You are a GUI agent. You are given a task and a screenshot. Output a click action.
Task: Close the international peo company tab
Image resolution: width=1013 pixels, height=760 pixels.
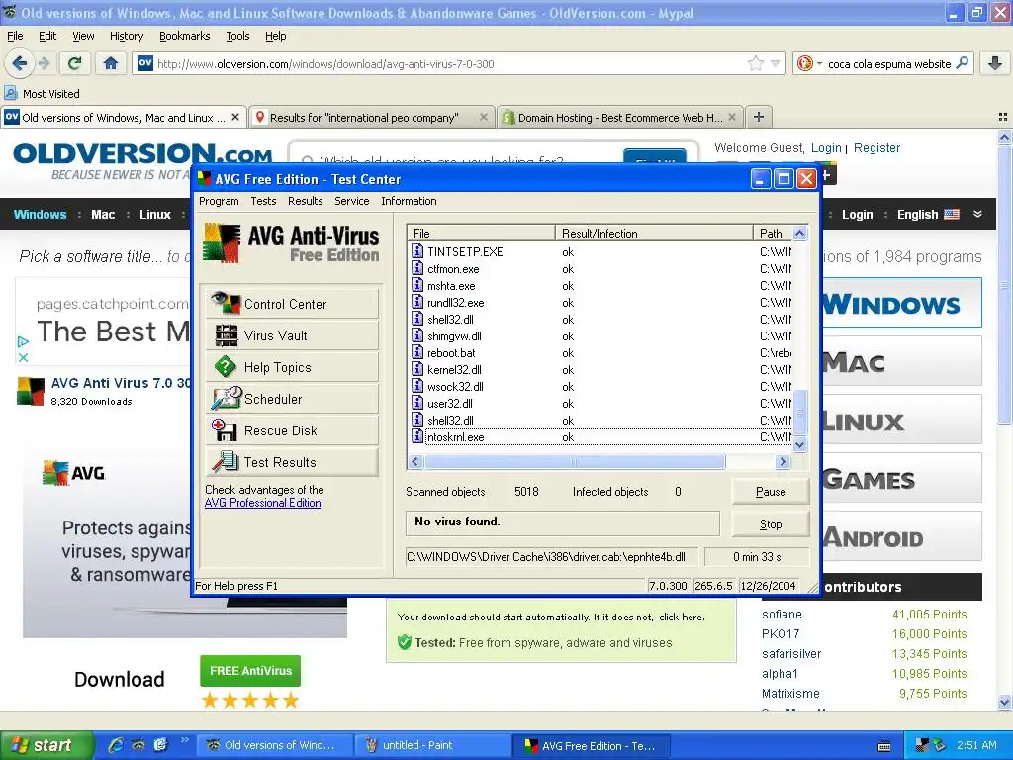click(483, 117)
